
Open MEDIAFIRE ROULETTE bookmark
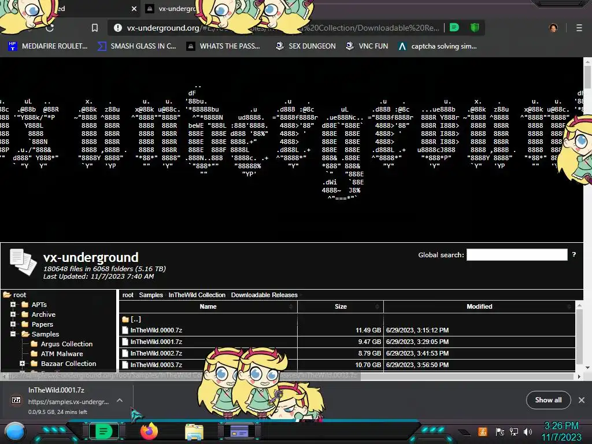click(48, 46)
